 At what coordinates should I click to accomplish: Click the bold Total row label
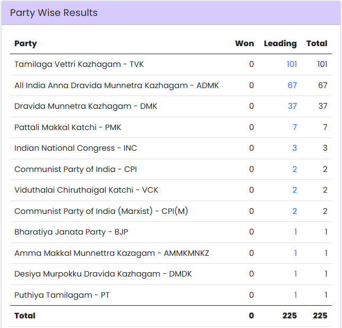[24, 316]
